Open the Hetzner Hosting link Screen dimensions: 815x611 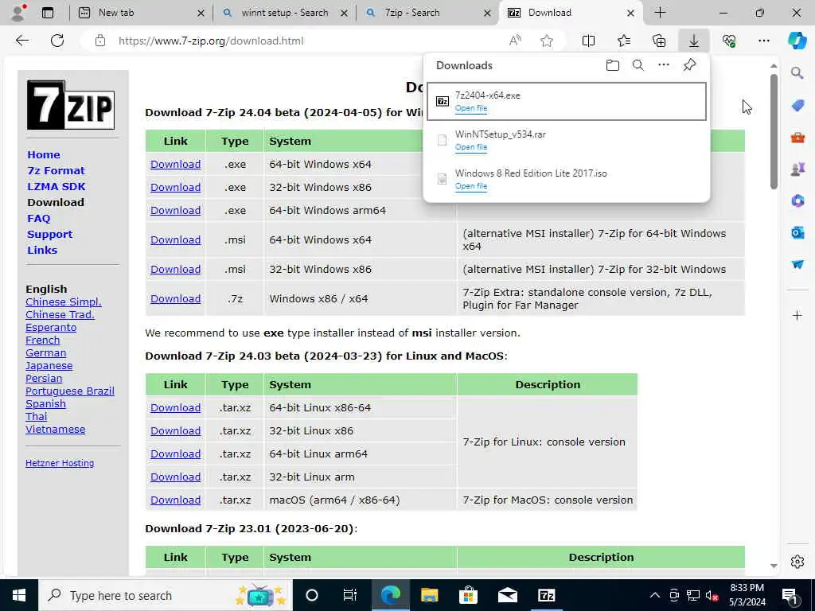[x=60, y=463]
